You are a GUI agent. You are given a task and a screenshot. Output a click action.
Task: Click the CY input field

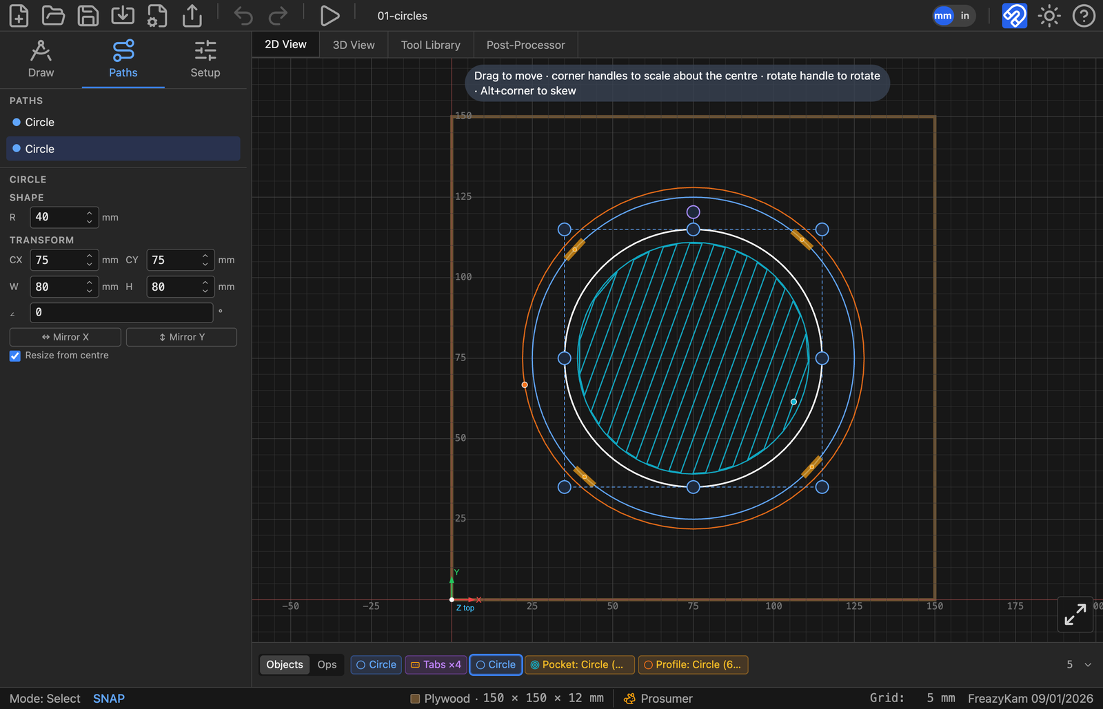tap(181, 260)
